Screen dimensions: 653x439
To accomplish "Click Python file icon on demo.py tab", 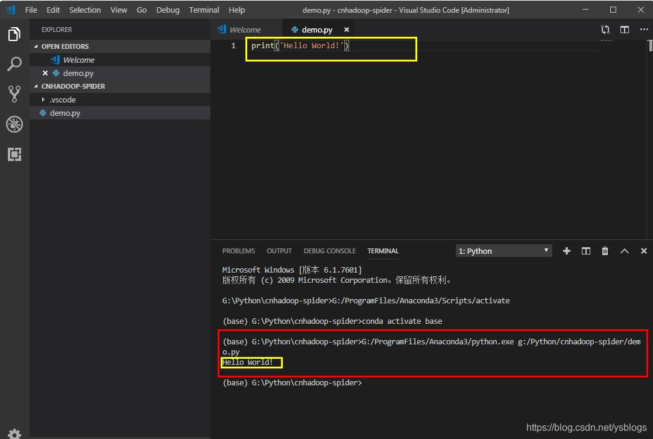I will point(295,30).
